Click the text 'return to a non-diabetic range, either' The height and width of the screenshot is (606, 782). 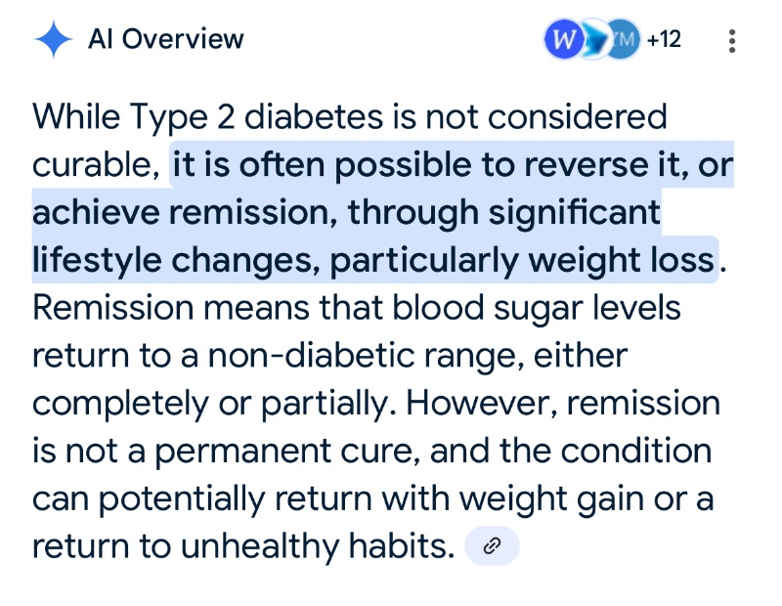328,356
